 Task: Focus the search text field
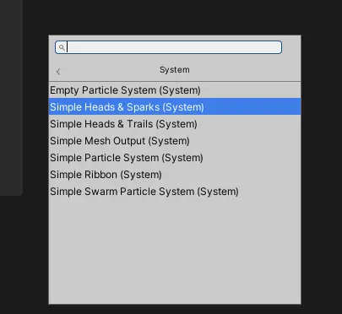[x=168, y=47]
